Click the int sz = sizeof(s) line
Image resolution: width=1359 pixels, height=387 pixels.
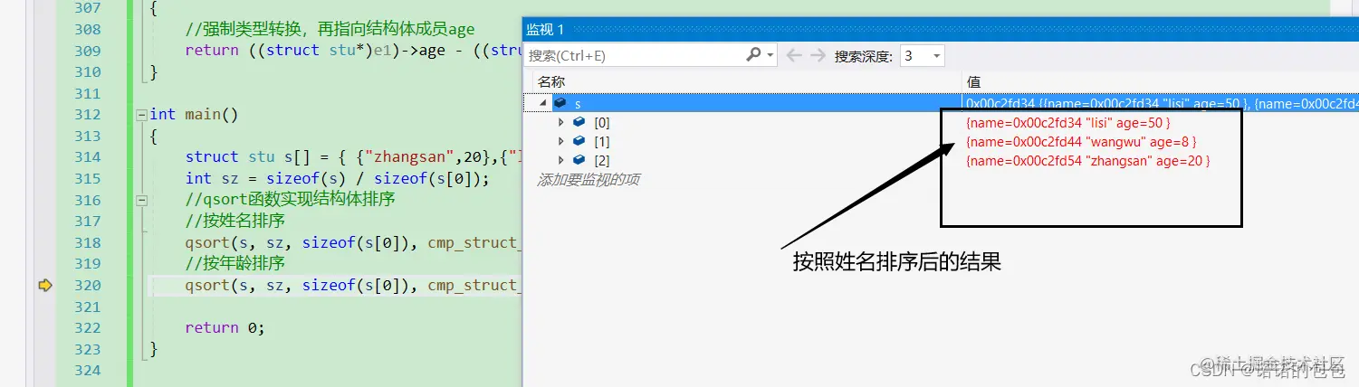coord(337,178)
